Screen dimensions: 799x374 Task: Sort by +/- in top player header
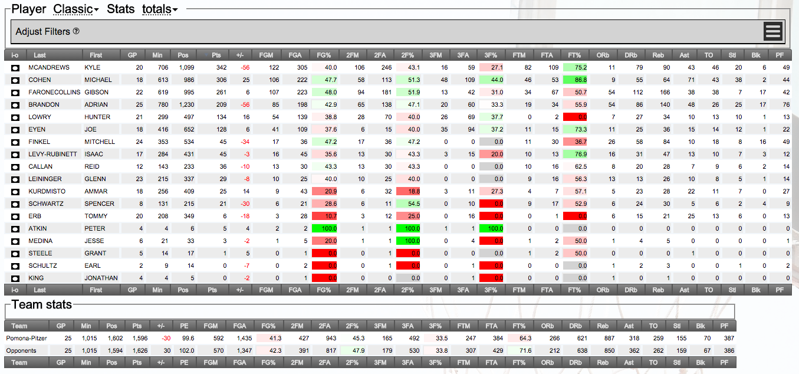click(239, 55)
